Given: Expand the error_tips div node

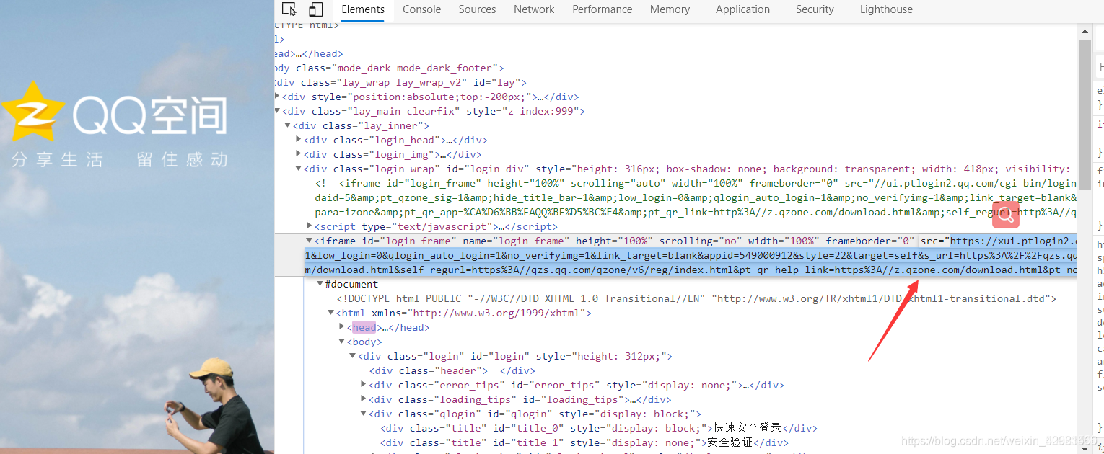Looking at the screenshot, I should tap(364, 385).
